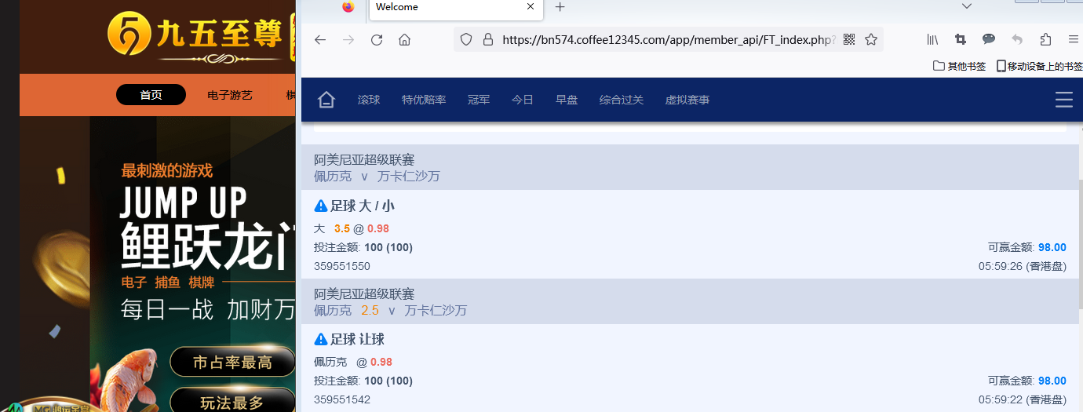Open the 移动设备上的书签 folder
Image resolution: width=1083 pixels, height=412 pixels.
pyautogui.click(x=1040, y=67)
